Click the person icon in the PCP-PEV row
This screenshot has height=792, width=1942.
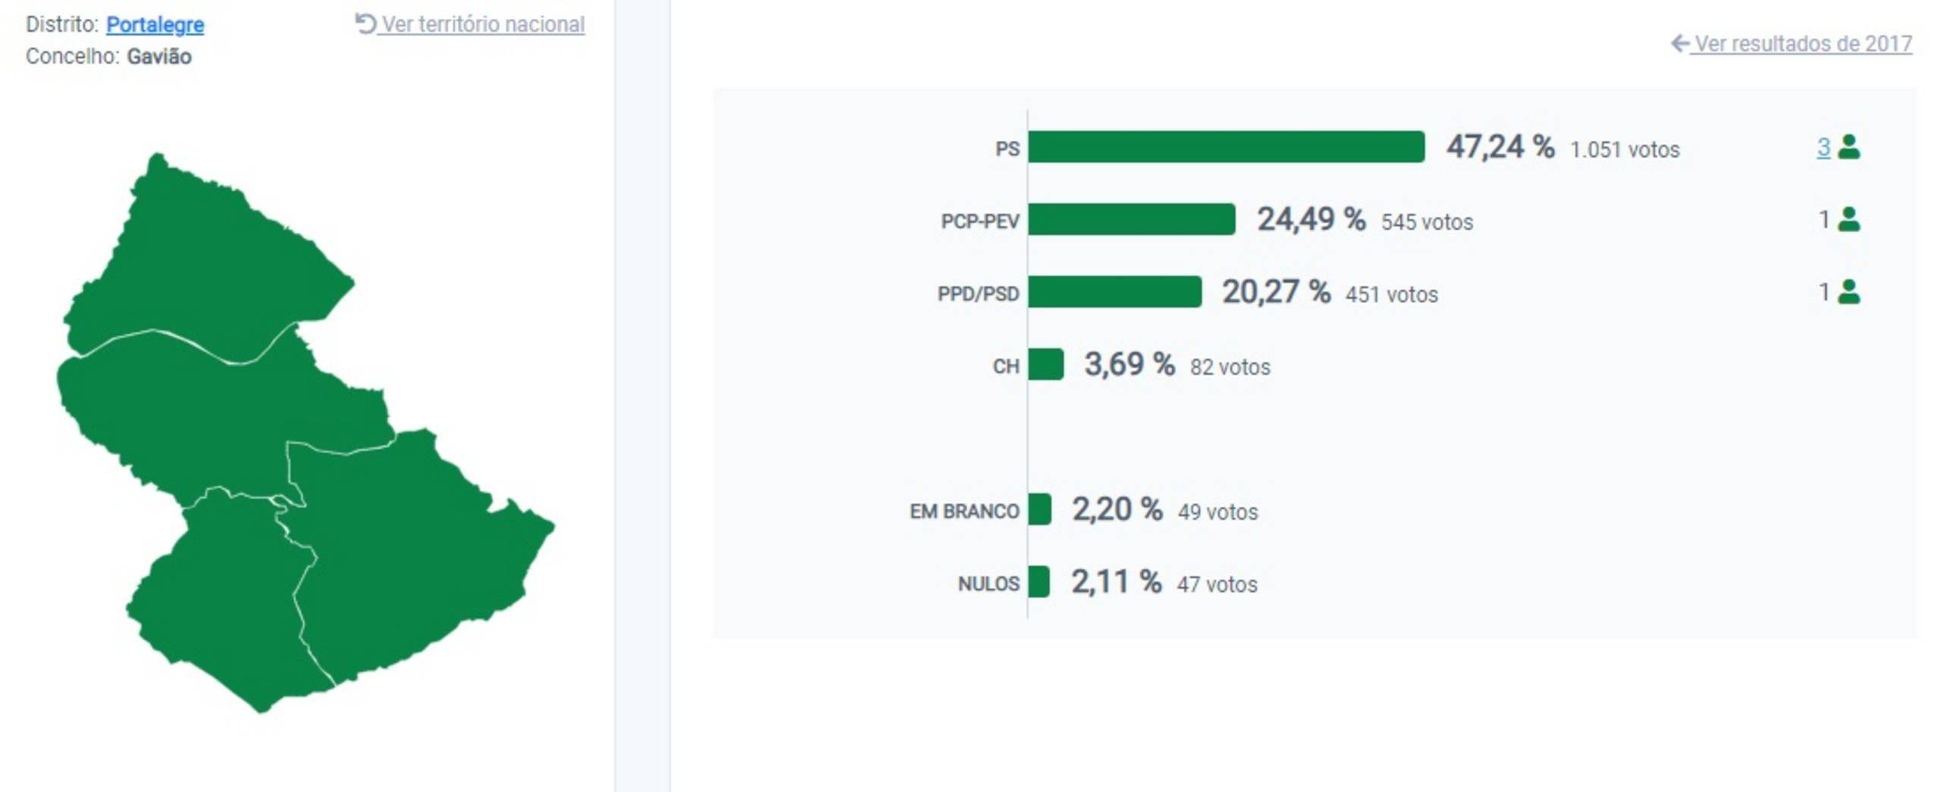(x=1849, y=220)
